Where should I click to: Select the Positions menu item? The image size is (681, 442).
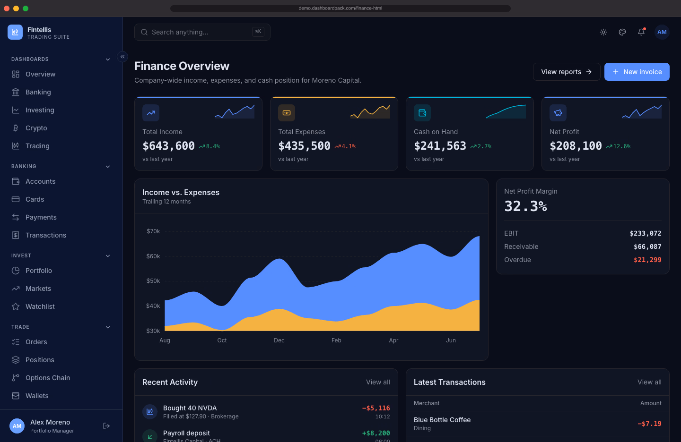pyautogui.click(x=61, y=360)
